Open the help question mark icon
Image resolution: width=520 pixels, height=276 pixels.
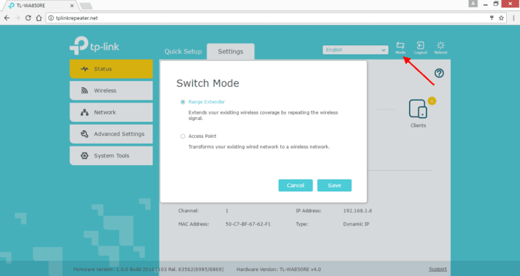coord(439,73)
